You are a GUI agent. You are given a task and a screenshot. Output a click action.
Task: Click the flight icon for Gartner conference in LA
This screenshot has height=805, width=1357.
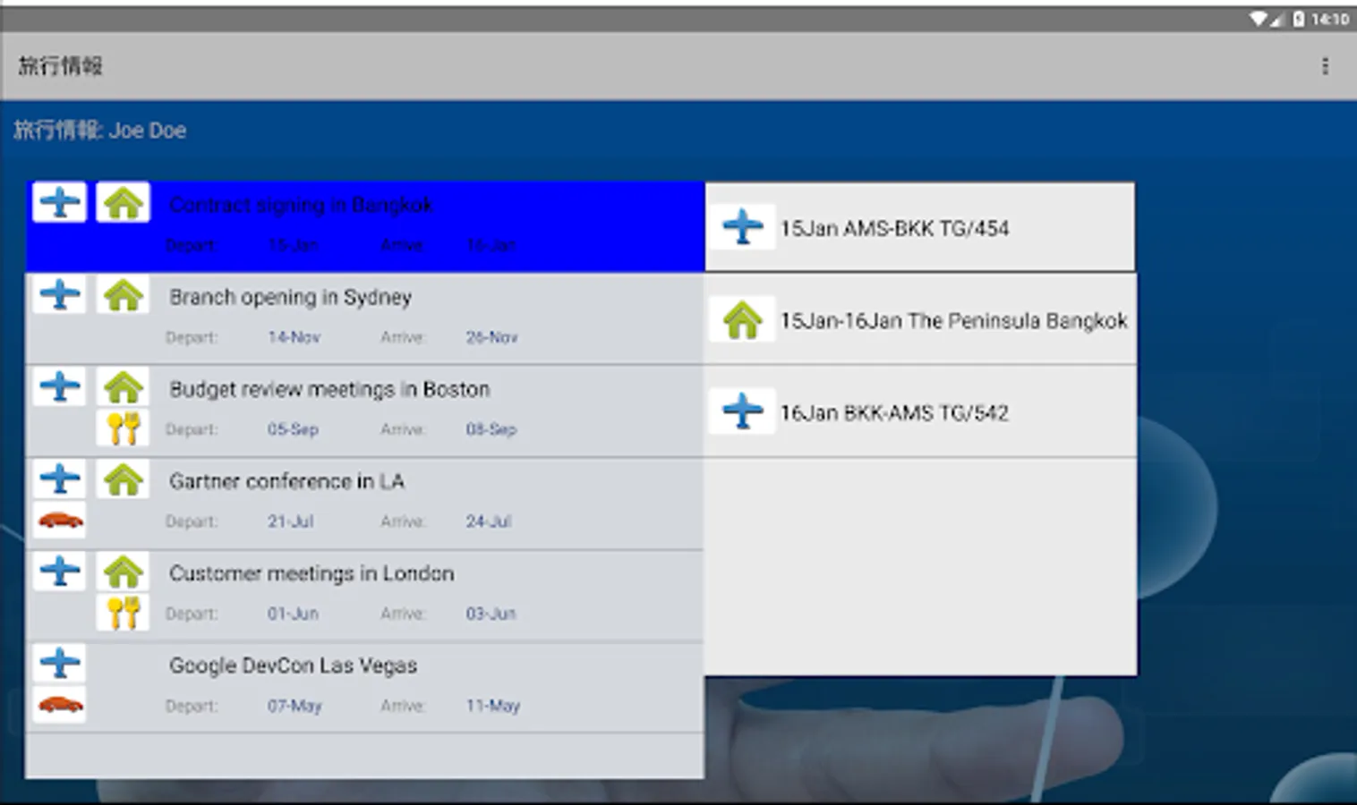pos(60,479)
